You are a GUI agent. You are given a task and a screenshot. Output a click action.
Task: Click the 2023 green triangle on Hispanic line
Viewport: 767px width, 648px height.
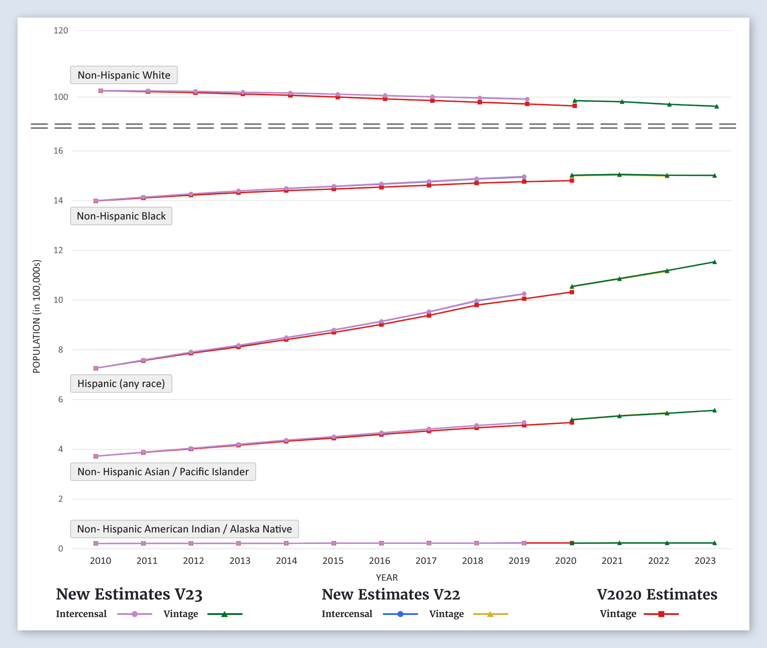pos(715,262)
